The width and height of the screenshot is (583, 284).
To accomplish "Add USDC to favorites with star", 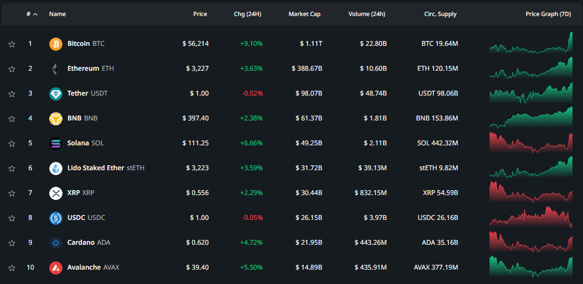I will point(12,218).
